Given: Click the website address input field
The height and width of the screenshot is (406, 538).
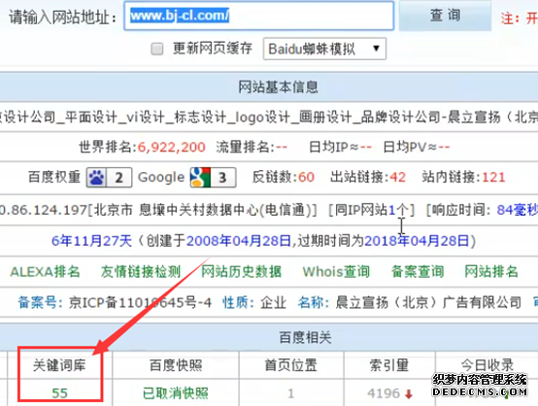Looking at the screenshot, I should [x=258, y=16].
